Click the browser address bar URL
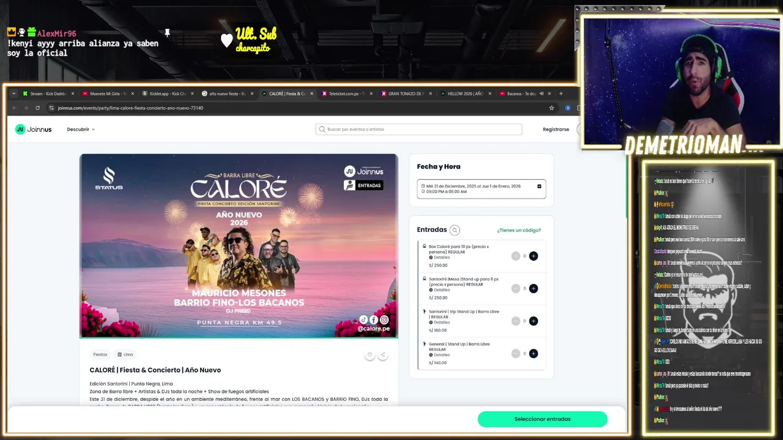The width and height of the screenshot is (783, 440). 130,108
